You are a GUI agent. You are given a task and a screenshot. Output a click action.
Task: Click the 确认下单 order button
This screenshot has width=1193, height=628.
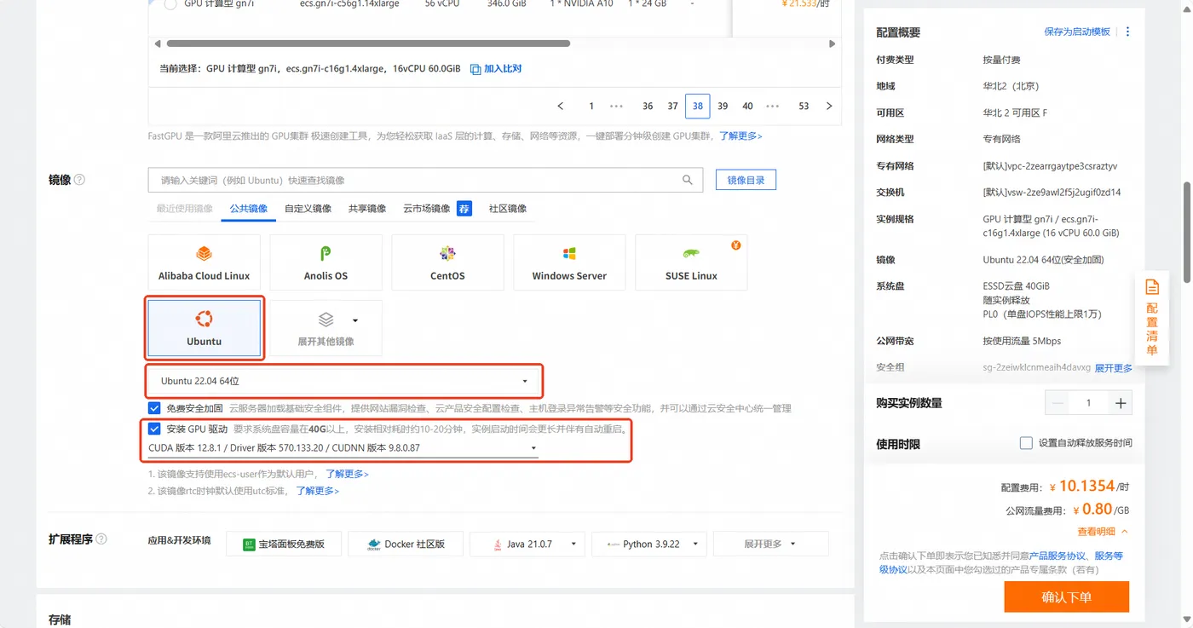pyautogui.click(x=1066, y=596)
